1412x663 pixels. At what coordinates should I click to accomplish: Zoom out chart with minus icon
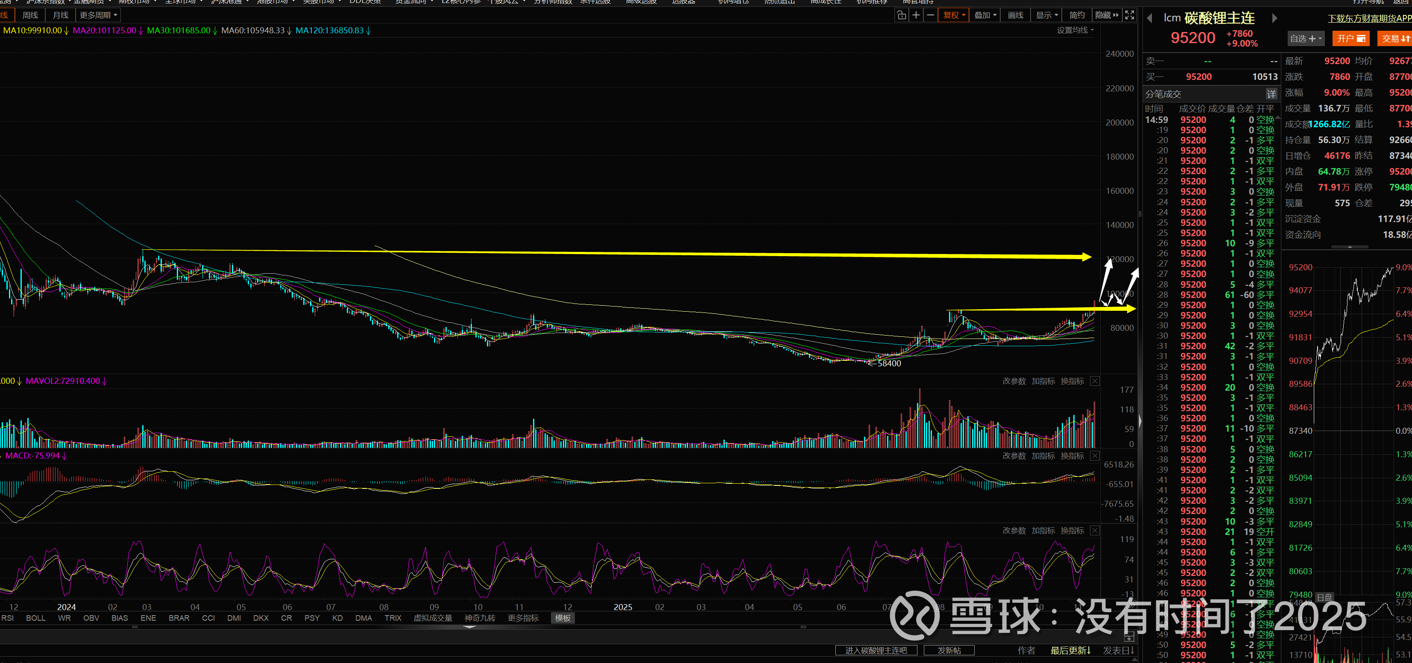point(930,15)
